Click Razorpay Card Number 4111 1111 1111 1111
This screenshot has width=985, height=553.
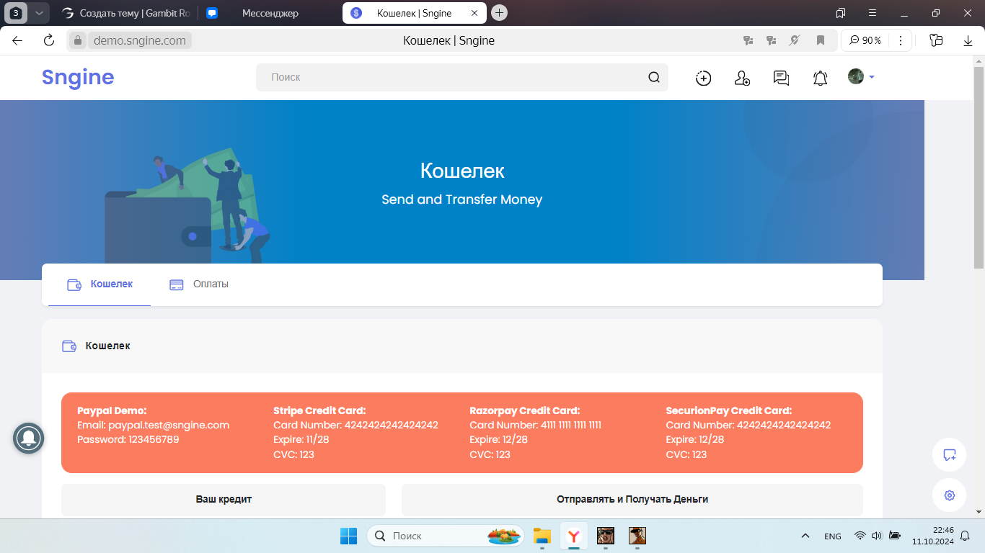click(535, 425)
